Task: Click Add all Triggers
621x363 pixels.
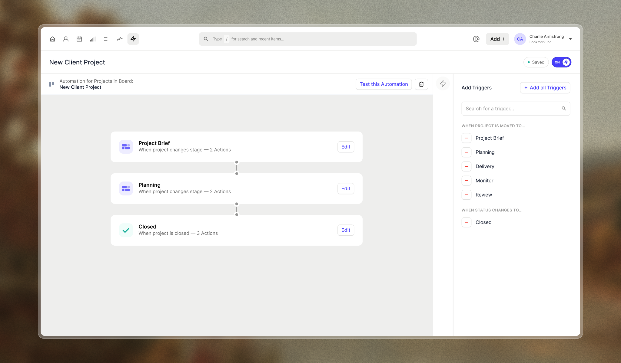Action: pyautogui.click(x=545, y=88)
